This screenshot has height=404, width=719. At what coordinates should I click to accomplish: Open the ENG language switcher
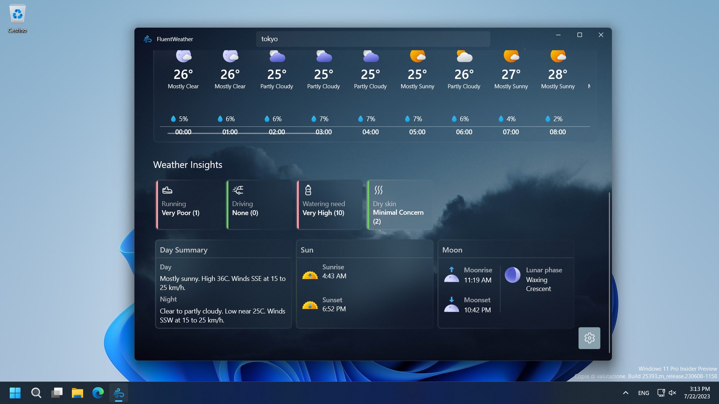tap(643, 393)
